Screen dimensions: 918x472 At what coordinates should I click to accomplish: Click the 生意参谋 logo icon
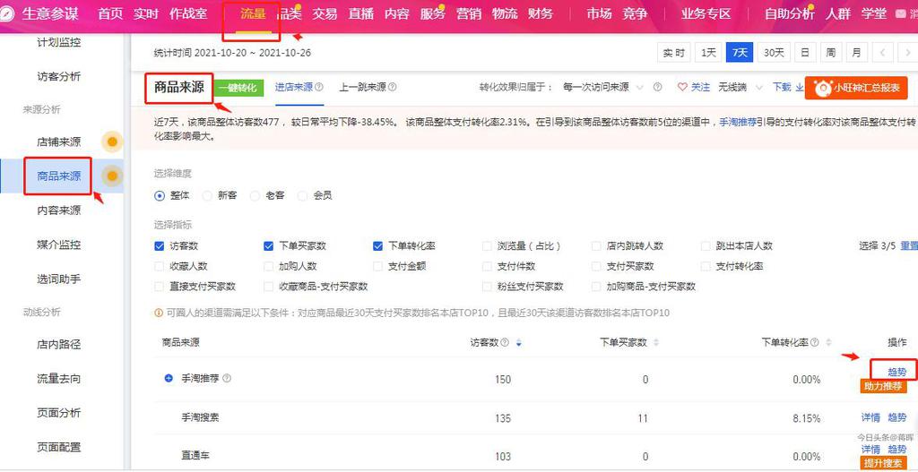[x=7, y=13]
